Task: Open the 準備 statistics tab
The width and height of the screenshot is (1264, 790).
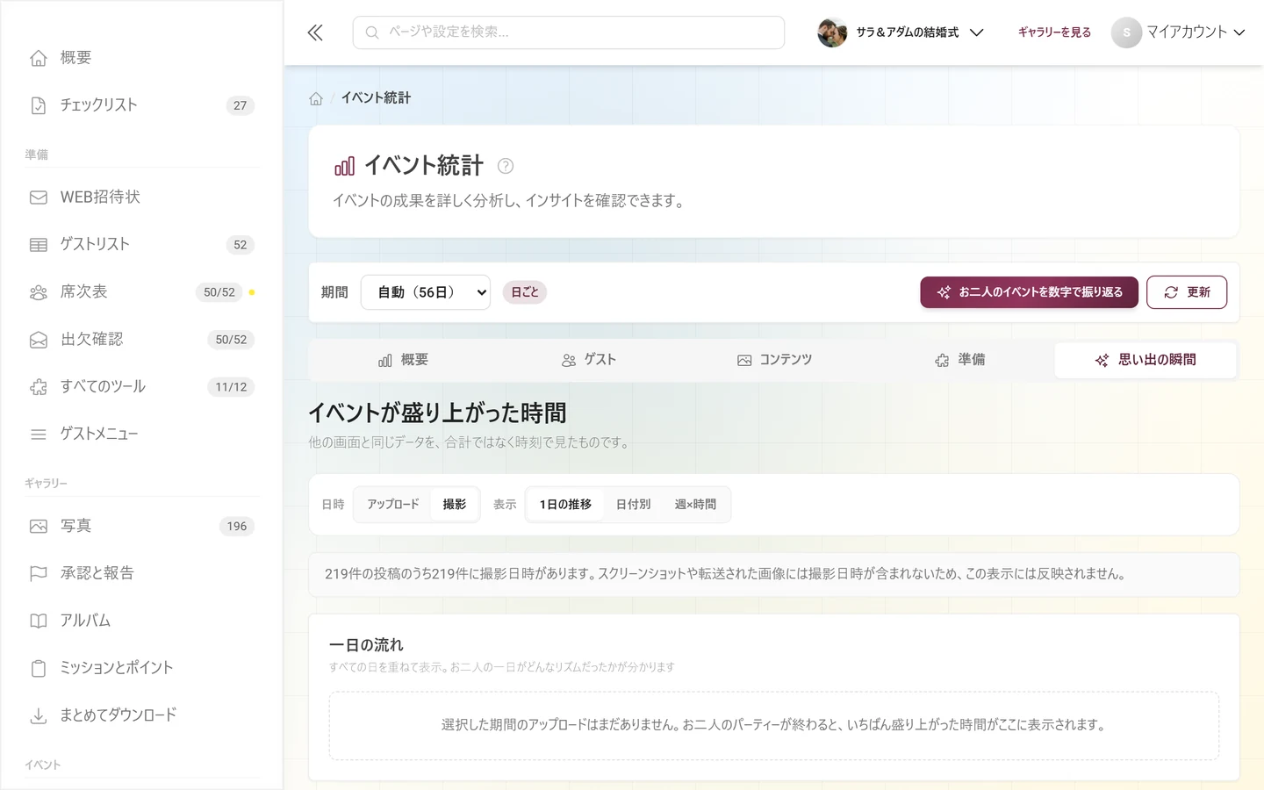Action: [960, 360]
